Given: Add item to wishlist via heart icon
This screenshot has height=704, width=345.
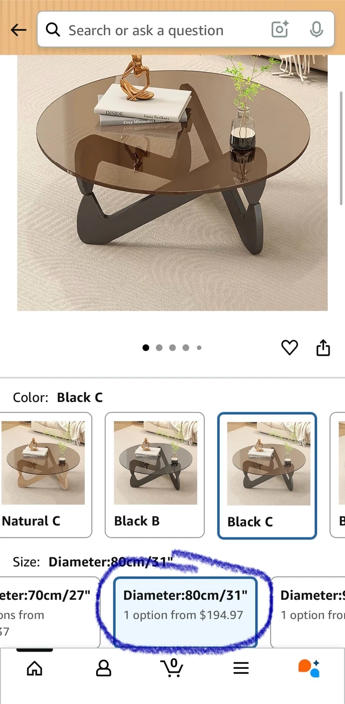Looking at the screenshot, I should 289,348.
